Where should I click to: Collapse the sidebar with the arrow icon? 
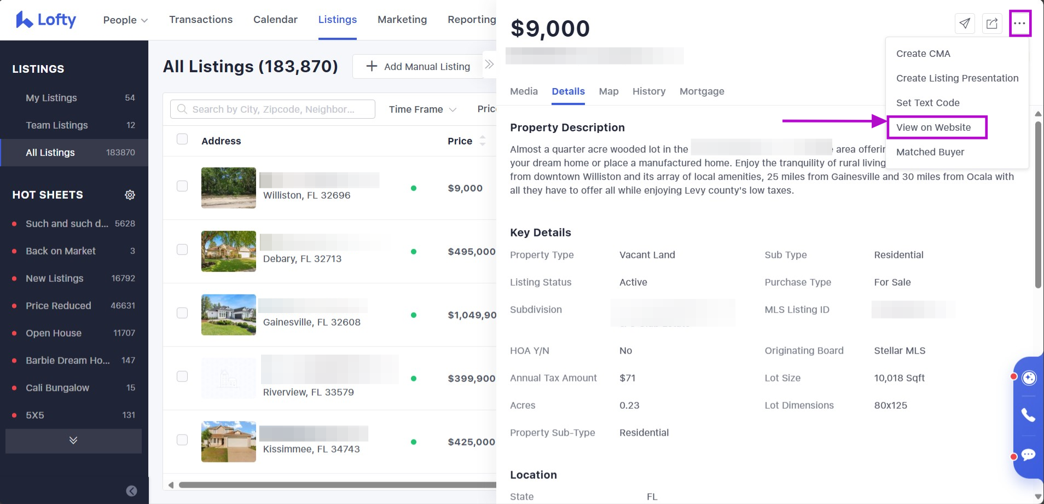tap(131, 491)
